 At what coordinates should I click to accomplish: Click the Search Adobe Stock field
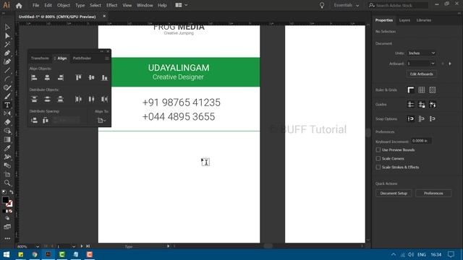pos(399,5)
